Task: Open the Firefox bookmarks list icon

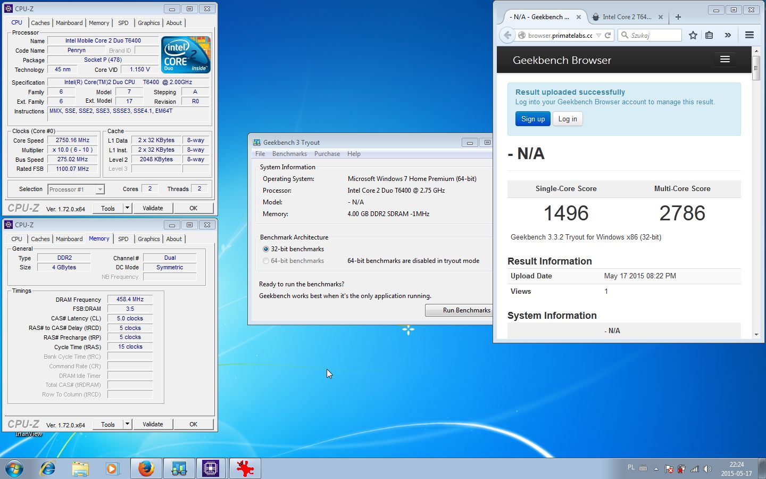Action: tap(709, 35)
